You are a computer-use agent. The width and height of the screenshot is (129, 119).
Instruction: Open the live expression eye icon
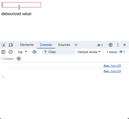[35, 52]
